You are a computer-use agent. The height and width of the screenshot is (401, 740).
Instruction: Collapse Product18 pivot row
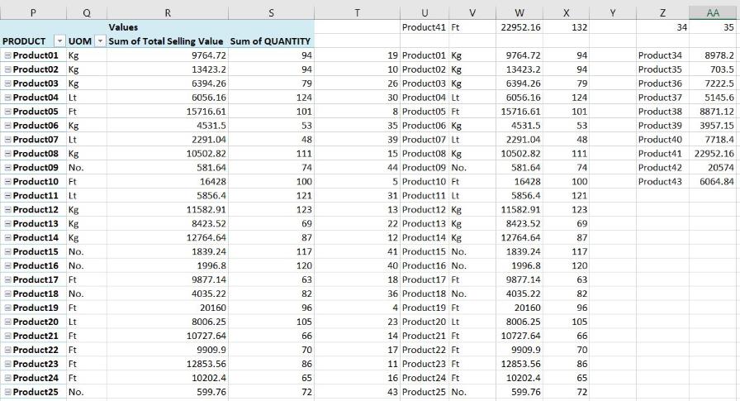(7, 294)
